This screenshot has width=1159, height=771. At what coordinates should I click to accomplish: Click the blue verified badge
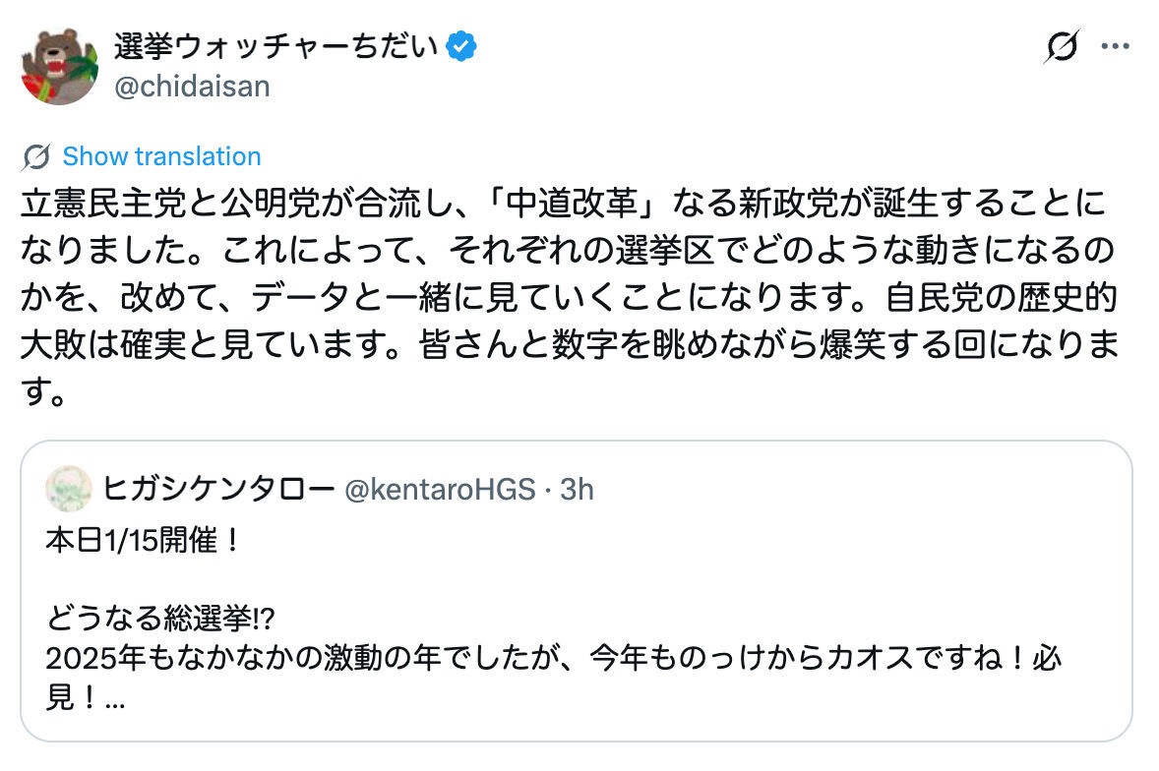pyautogui.click(x=463, y=45)
